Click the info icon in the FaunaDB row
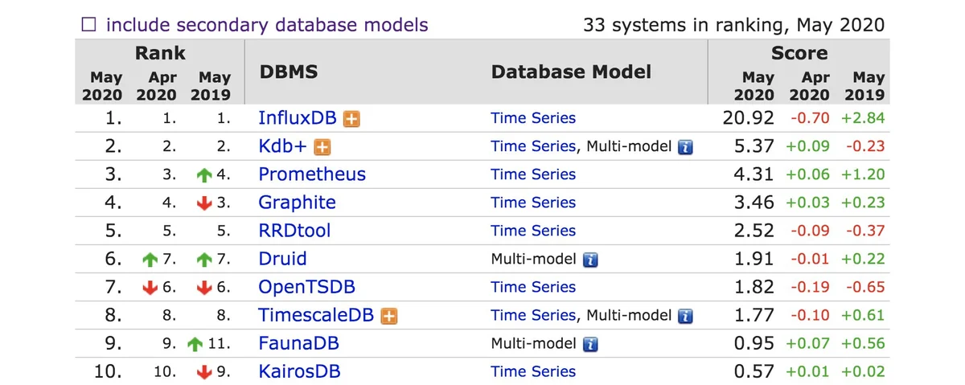965x385 pixels. tap(590, 344)
